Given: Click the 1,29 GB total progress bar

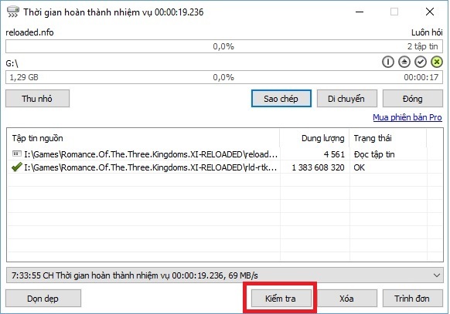Looking at the screenshot, I should 224,77.
